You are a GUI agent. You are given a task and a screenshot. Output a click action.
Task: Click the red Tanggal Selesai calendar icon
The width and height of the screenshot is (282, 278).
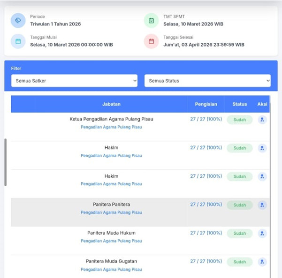[151, 41]
